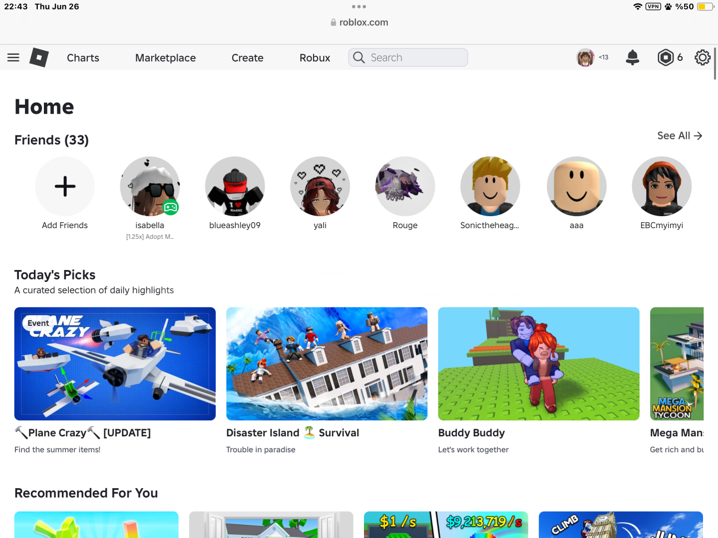Open the settings gear icon

pyautogui.click(x=703, y=57)
